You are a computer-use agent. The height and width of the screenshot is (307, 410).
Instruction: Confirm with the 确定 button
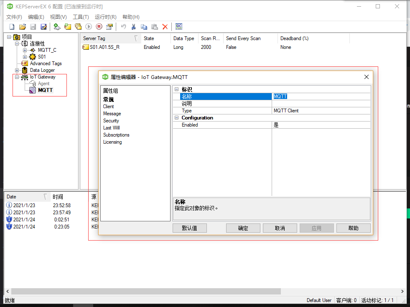243,228
